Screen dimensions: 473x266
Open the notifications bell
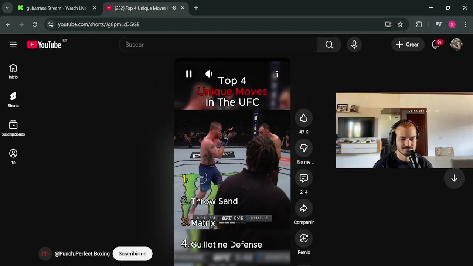coord(435,45)
